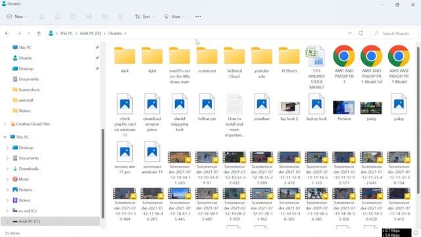The height and width of the screenshot is (237, 421).
Task: Click Disanto in the address breadcrumb
Action: click(115, 34)
